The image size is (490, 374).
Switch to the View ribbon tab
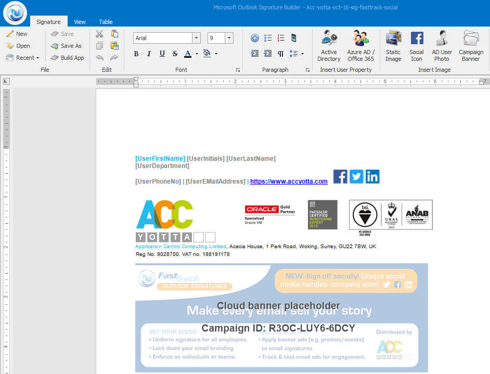(80, 21)
